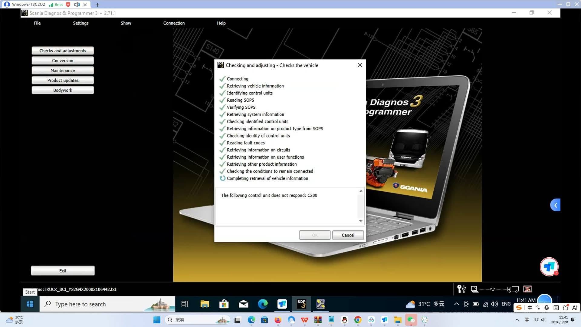Click the red crossed-out status icon
This screenshot has width=581, height=327.
coord(527,289)
